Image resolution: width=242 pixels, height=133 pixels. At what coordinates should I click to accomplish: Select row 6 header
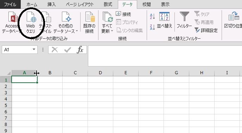tap(6, 112)
